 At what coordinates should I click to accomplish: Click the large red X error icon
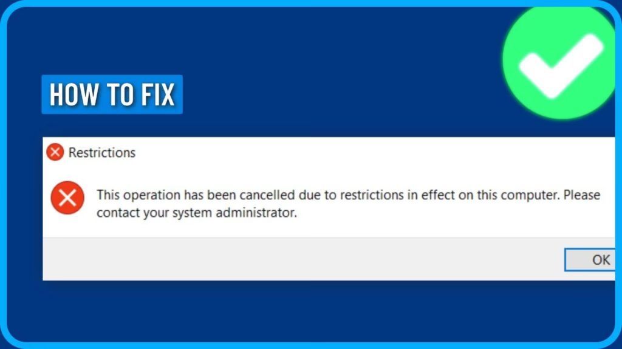coord(67,198)
